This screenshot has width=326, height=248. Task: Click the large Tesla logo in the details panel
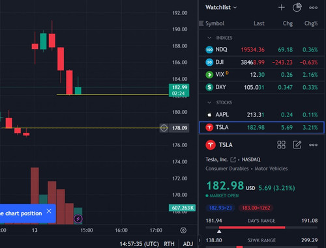click(x=211, y=145)
